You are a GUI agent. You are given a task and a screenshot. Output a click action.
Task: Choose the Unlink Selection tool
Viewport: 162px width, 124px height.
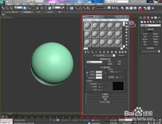pyautogui.click(x=7, y=8)
